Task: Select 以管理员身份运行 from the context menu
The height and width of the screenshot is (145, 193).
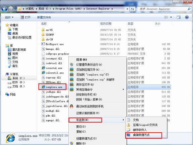Action: tap(89, 64)
